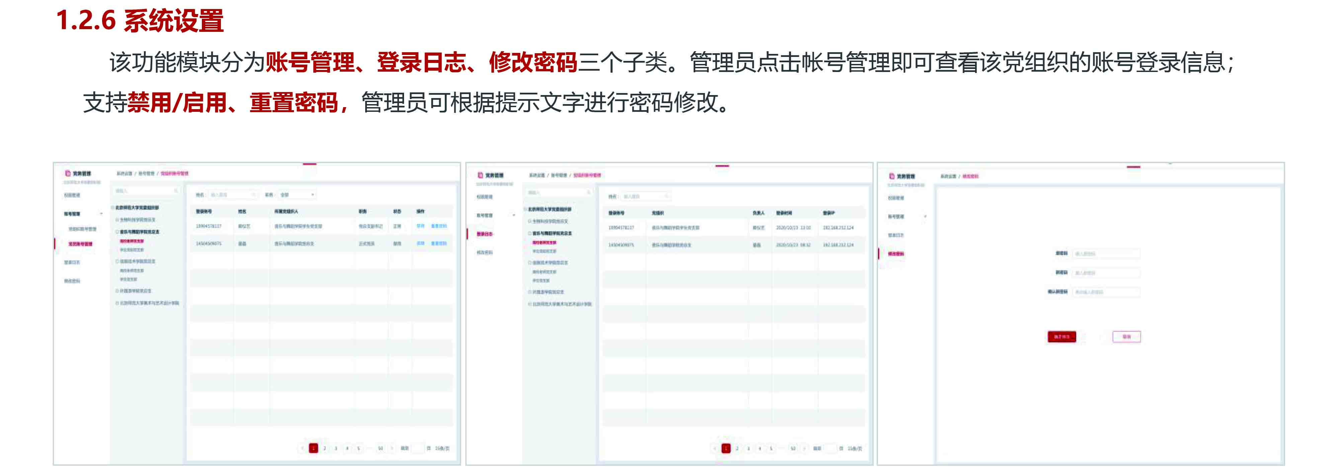The height and width of the screenshot is (470, 1339).
Task: Click the red submit button on the password form
Action: 1061,337
